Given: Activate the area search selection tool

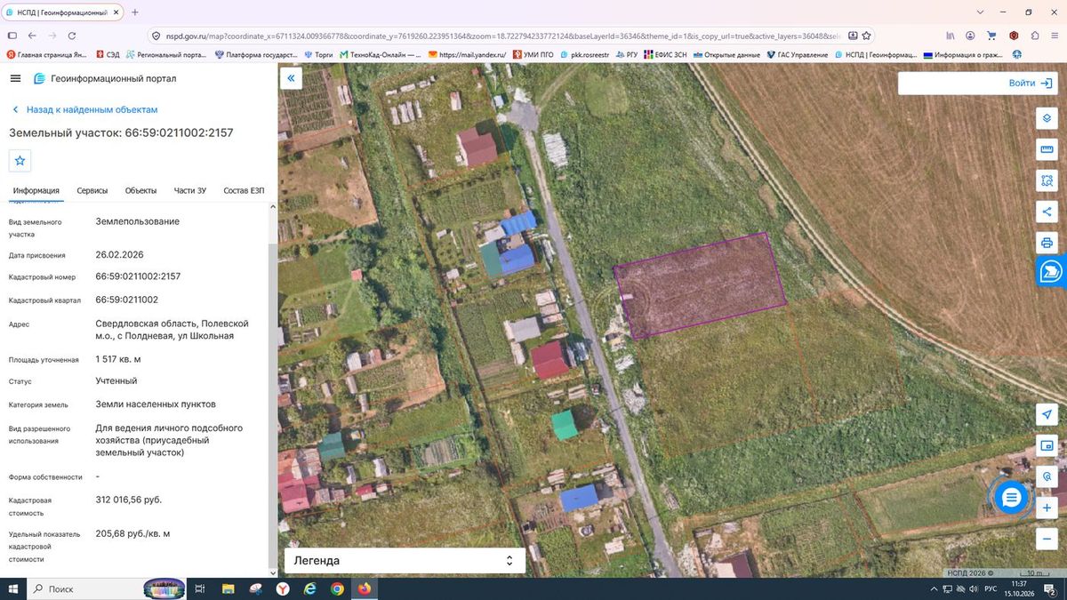Looking at the screenshot, I should pos(1047,180).
